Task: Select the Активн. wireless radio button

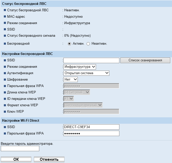Action: 69,44
